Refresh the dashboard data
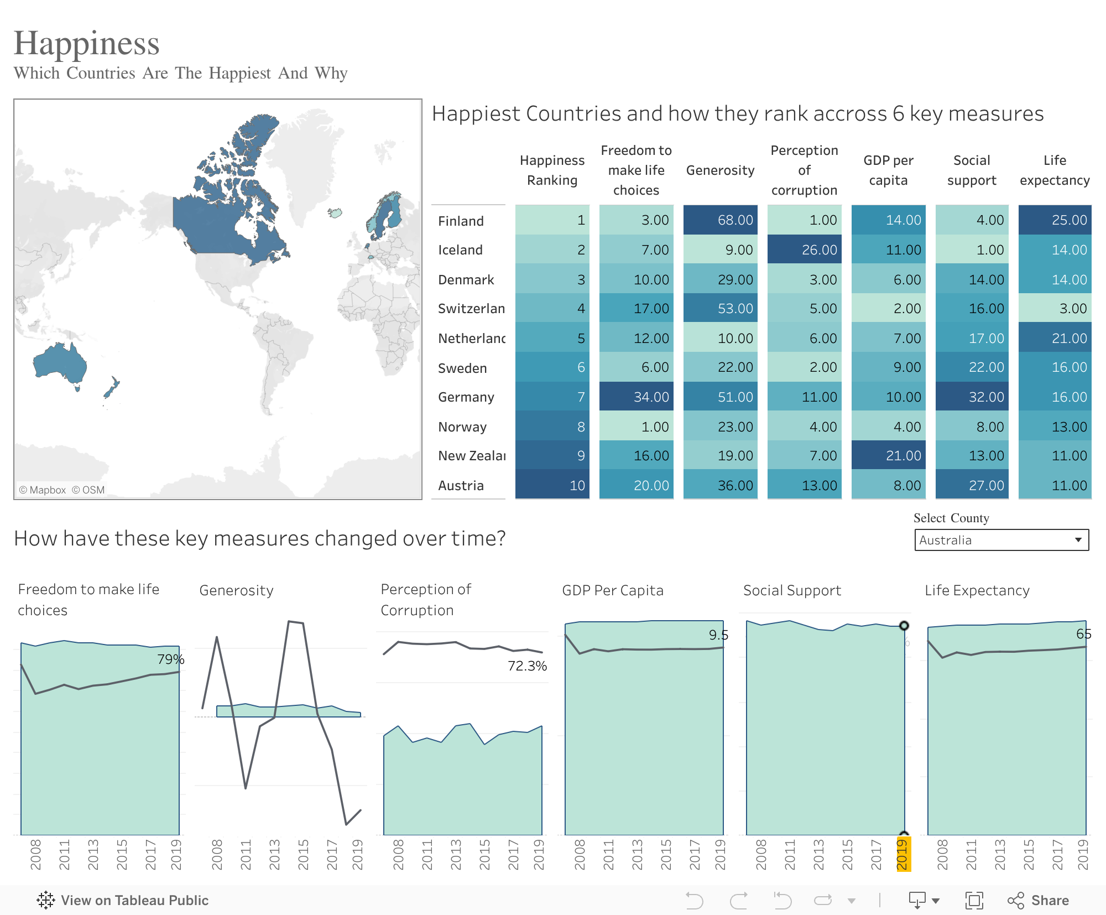 coord(823,900)
